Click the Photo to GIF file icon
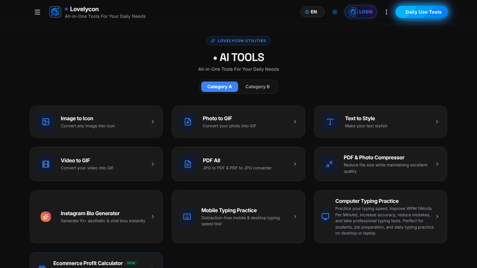 click(x=188, y=122)
